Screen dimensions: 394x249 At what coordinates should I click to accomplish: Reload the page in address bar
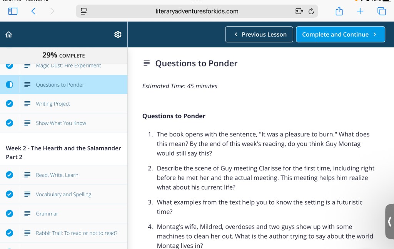coord(311,11)
